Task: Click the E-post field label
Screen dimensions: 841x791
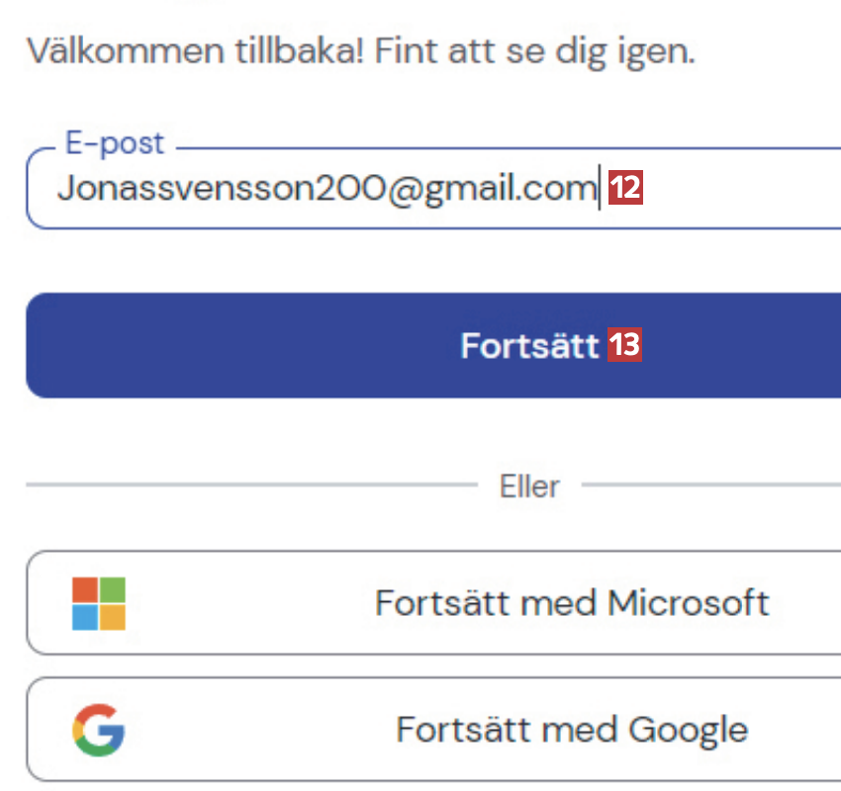Action: [114, 144]
